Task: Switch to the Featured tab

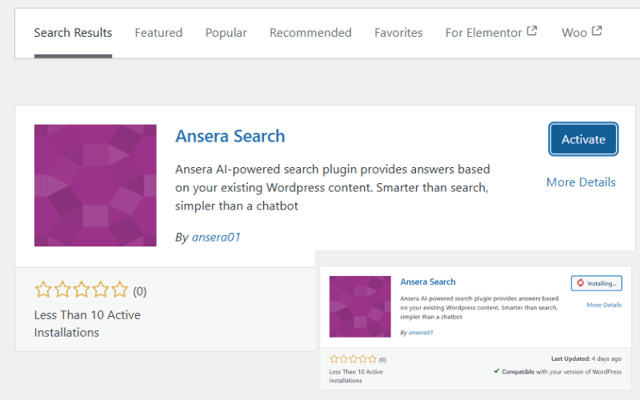Action: click(158, 33)
